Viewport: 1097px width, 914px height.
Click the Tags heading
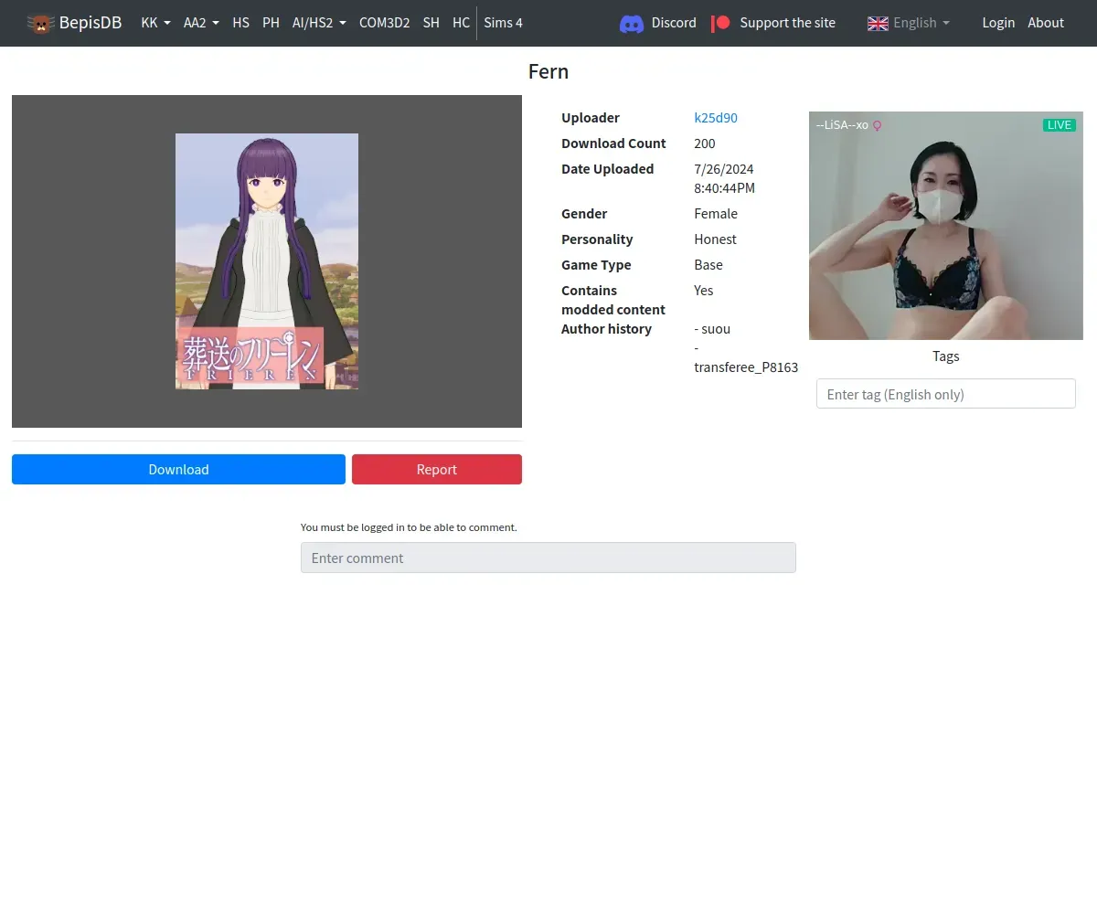tap(946, 356)
